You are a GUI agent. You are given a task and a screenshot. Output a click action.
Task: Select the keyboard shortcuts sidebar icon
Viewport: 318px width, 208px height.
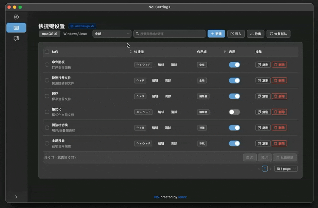[x=16, y=28]
